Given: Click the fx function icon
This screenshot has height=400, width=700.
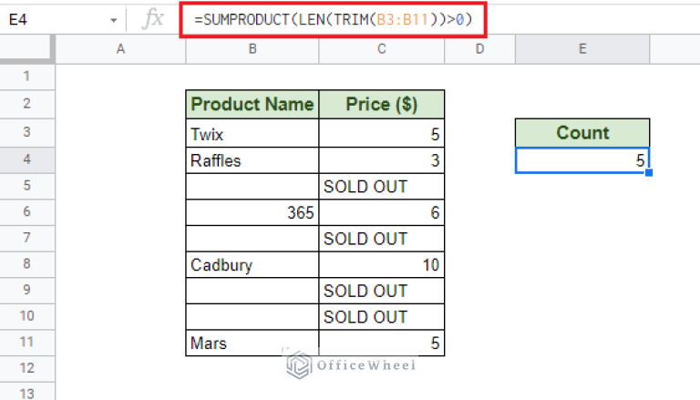Looking at the screenshot, I should [x=153, y=19].
